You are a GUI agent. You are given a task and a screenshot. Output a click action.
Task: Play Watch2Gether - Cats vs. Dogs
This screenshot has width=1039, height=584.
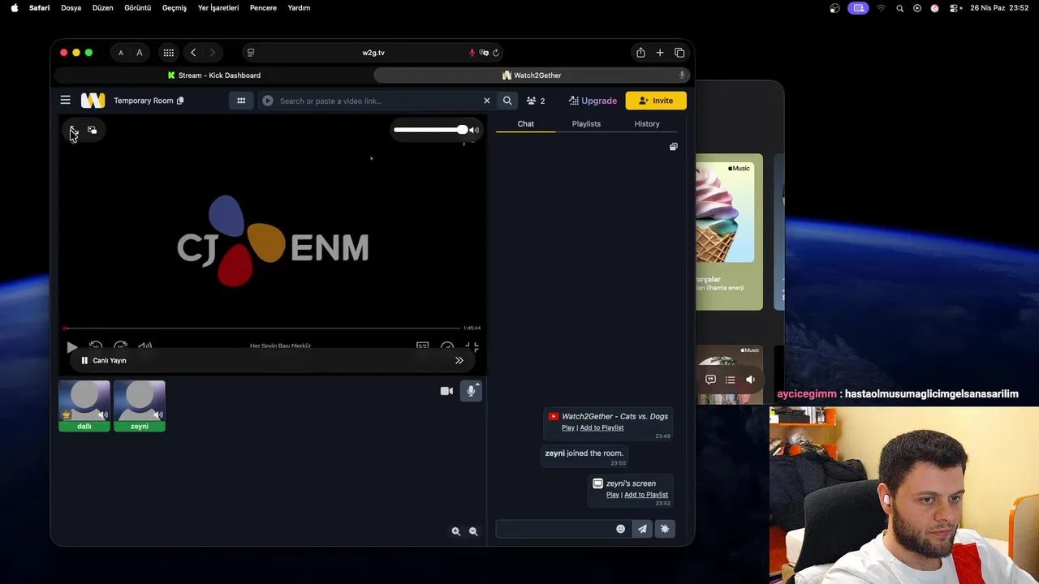click(x=568, y=427)
